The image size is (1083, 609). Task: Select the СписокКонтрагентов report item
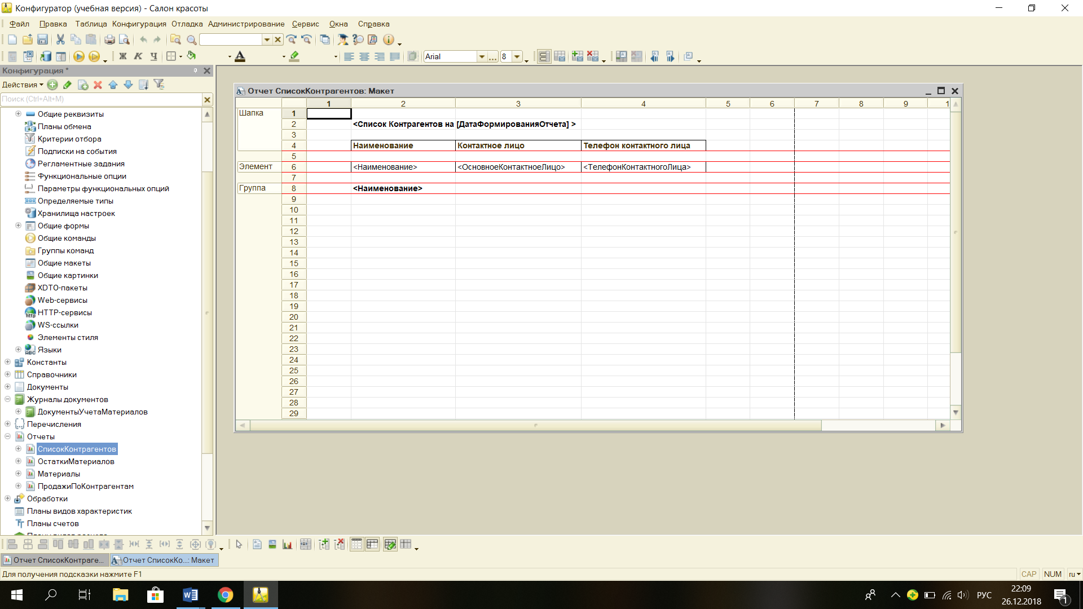77,448
